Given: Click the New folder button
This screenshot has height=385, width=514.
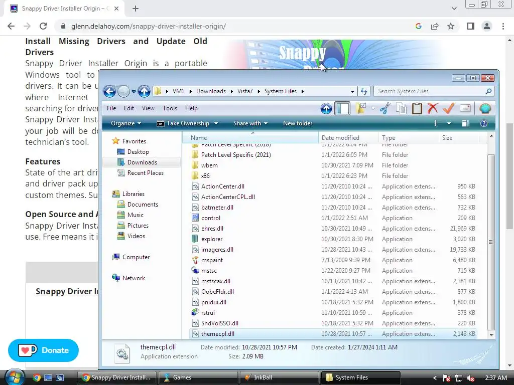Looking at the screenshot, I should tap(298, 123).
